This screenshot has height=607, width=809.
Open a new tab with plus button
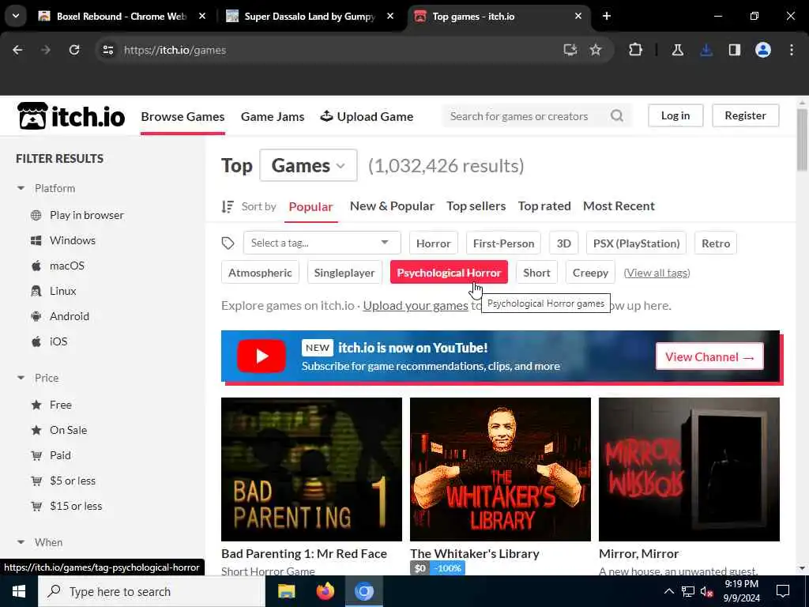click(607, 17)
